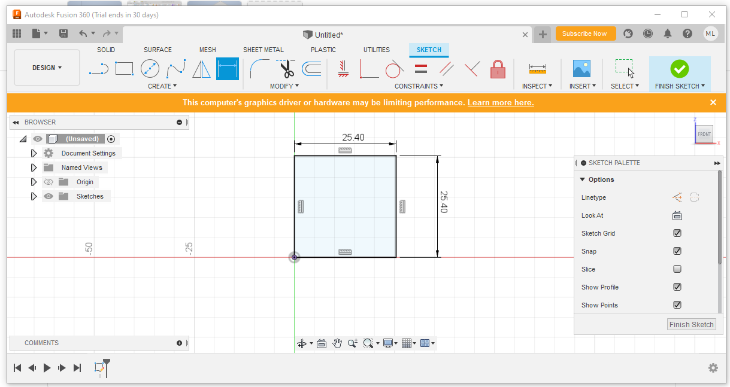Open the DESIGN workspace dropdown
This screenshot has width=730, height=387.
pyautogui.click(x=47, y=68)
